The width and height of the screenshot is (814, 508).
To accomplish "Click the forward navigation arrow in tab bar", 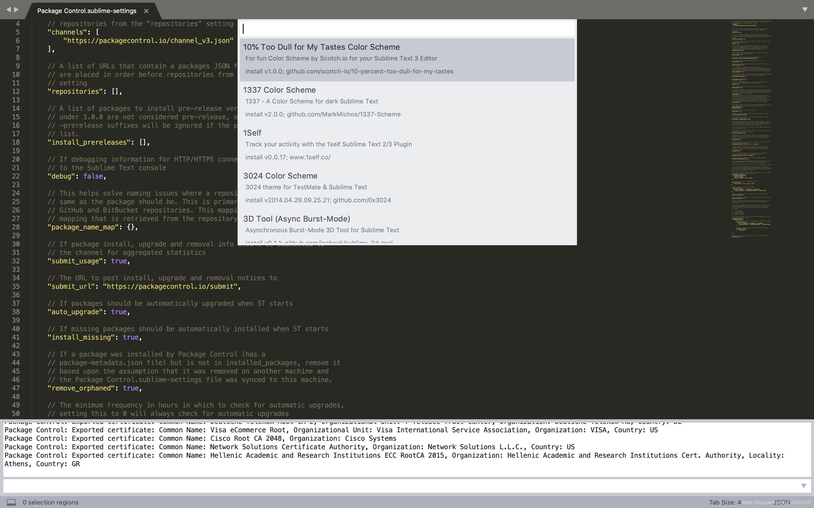I will (x=16, y=10).
